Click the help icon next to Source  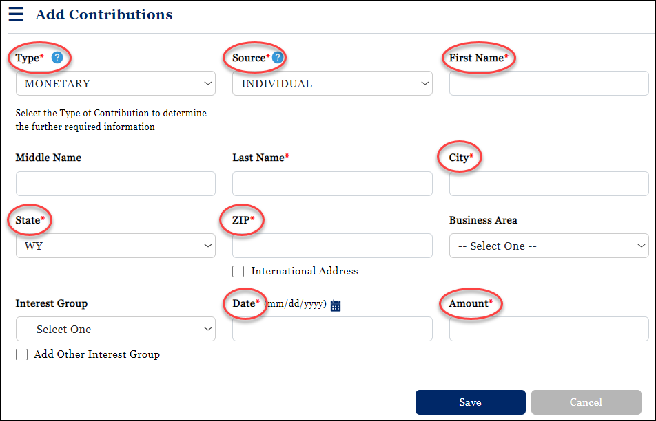(278, 57)
